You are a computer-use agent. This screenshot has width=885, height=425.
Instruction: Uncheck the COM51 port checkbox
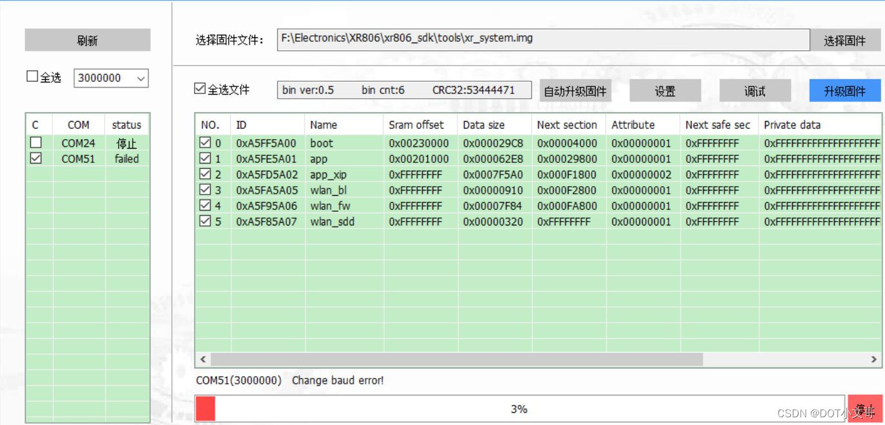point(36,158)
